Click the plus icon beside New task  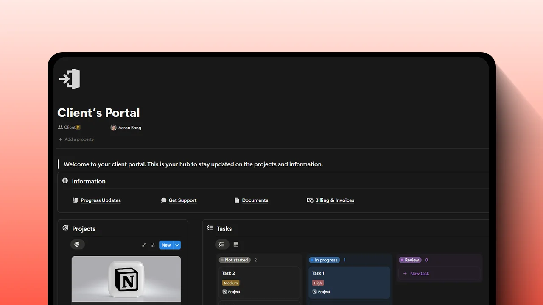tap(405, 274)
